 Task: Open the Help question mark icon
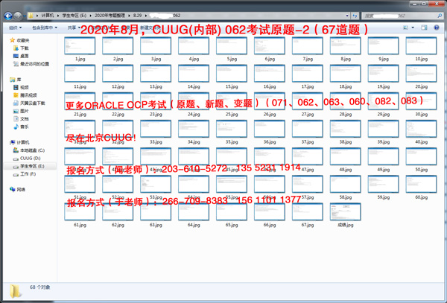pyautogui.click(x=436, y=28)
